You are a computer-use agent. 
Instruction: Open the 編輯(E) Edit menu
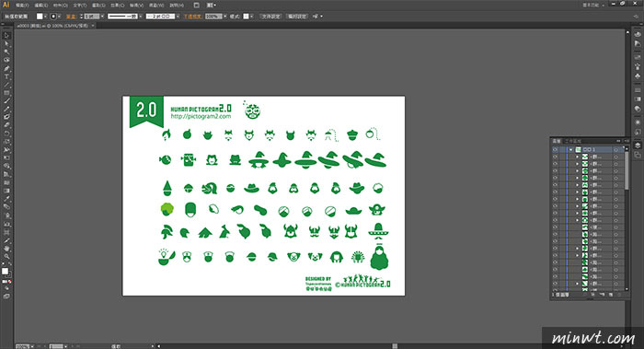41,6
